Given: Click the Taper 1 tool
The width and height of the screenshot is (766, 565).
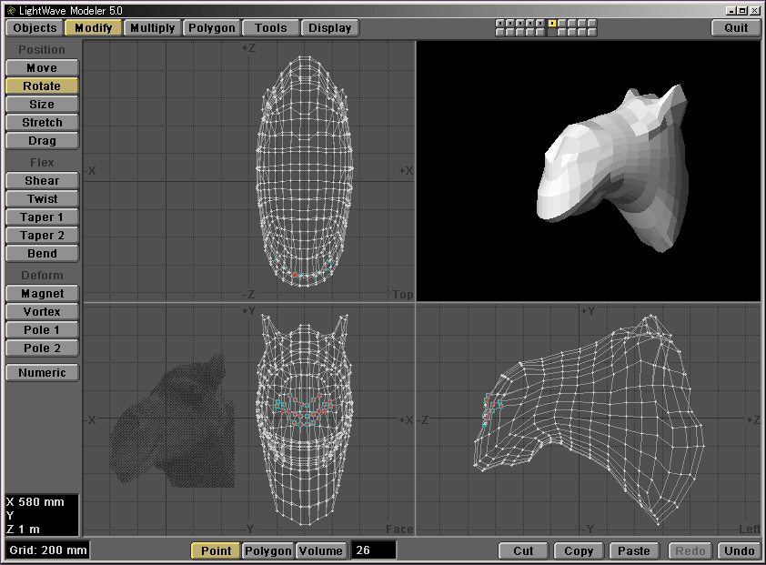Looking at the screenshot, I should tap(41, 217).
